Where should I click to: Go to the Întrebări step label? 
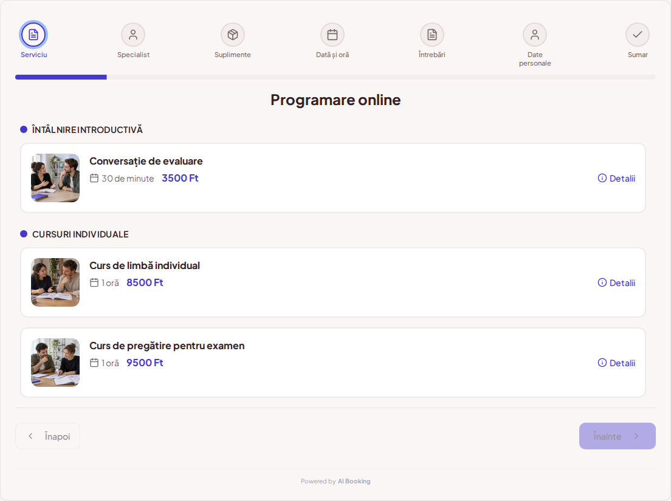(x=432, y=55)
